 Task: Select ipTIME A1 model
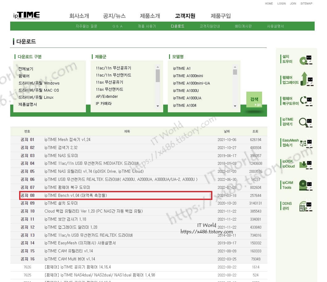click(x=182, y=68)
